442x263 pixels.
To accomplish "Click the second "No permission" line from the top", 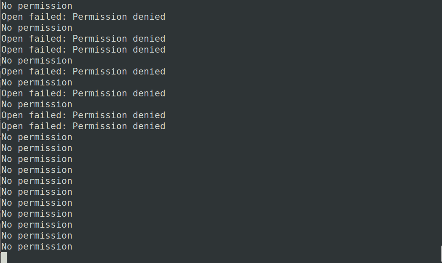I will pos(37,28).
